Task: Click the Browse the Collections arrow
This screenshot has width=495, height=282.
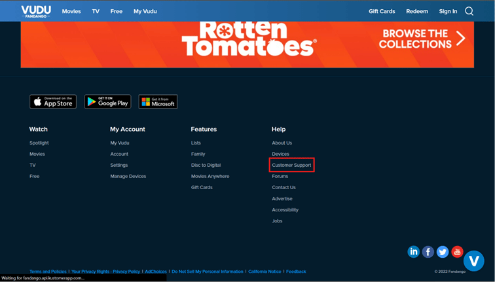Action: pyautogui.click(x=460, y=39)
